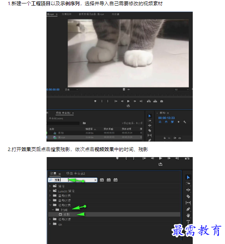Click the drag-video-only filmstrip icon under preview
This screenshot has height=244, width=225.
[124, 90]
